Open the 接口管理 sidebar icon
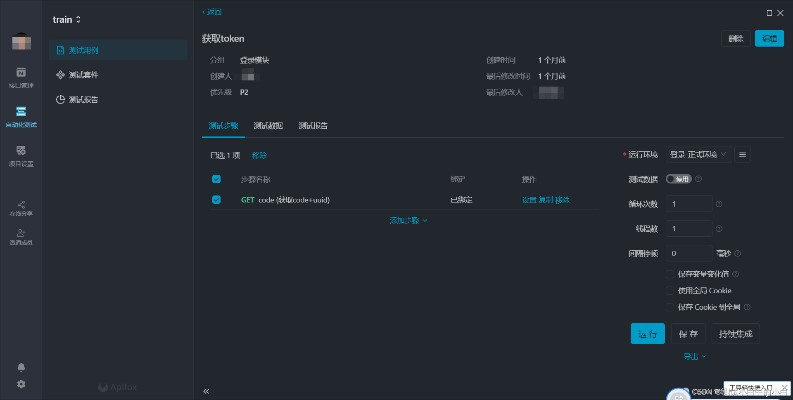 (21, 73)
